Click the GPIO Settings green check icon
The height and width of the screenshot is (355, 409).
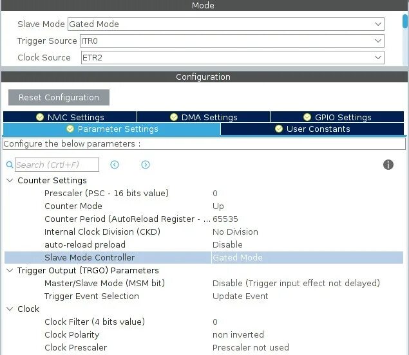(x=307, y=117)
